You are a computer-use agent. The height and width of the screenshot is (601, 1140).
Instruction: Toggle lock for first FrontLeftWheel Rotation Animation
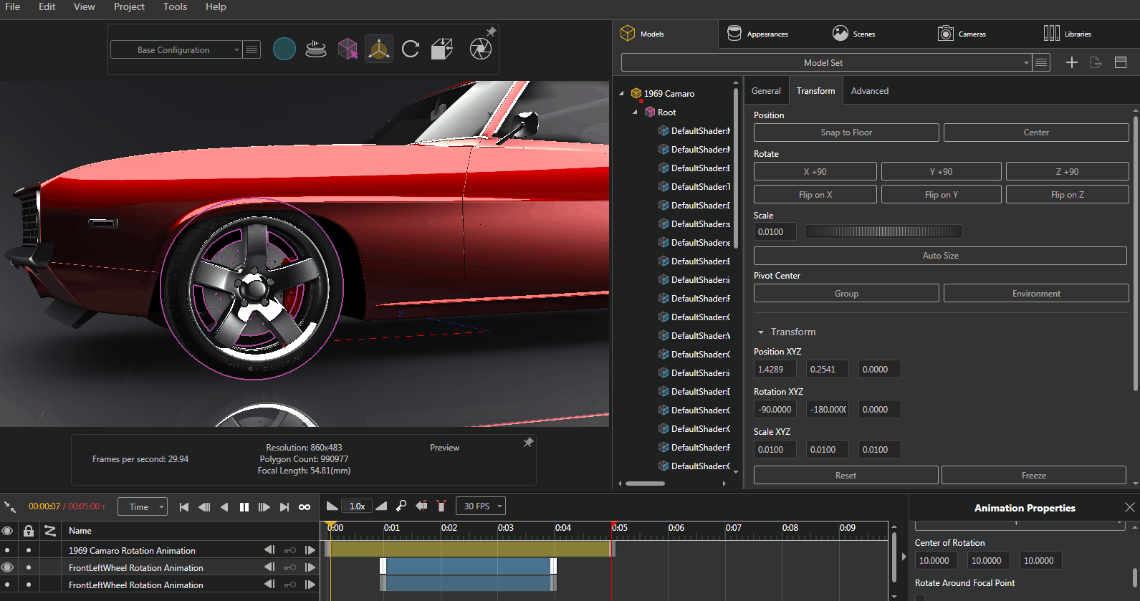click(x=29, y=567)
